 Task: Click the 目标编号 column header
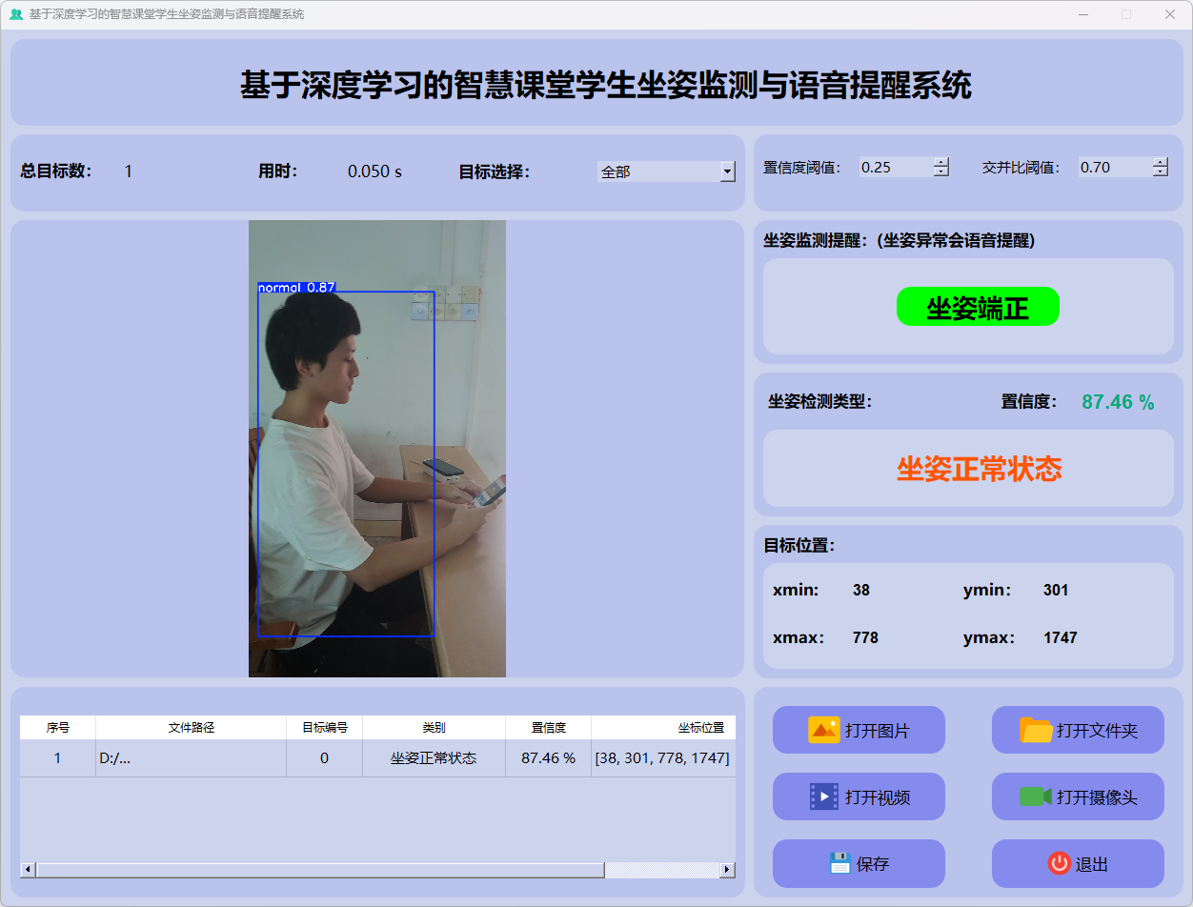[325, 728]
